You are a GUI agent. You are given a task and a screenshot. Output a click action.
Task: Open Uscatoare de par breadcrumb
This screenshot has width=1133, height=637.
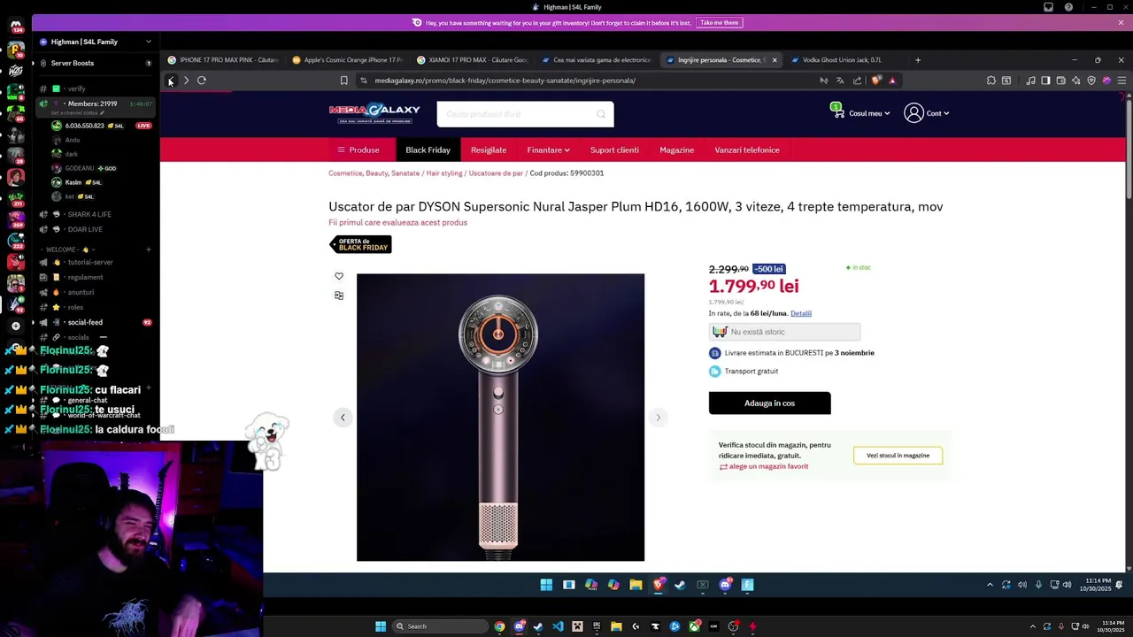point(496,173)
